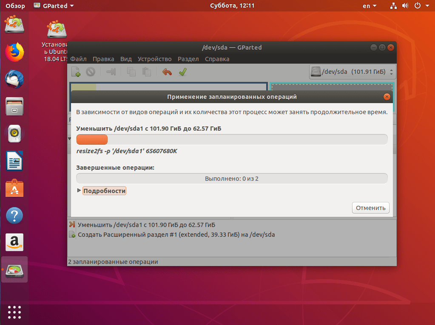Click the Обзор activities button
The width and height of the screenshot is (435, 325).
15,6
